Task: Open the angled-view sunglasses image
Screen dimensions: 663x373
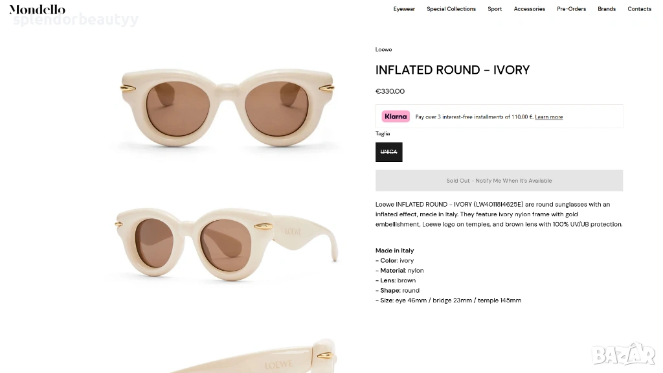Action: pyautogui.click(x=227, y=245)
